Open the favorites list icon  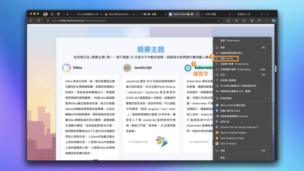click(244, 20)
